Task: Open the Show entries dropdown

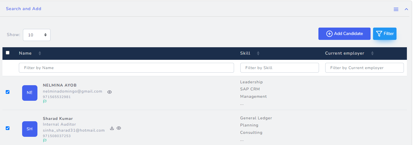Action: point(37,35)
